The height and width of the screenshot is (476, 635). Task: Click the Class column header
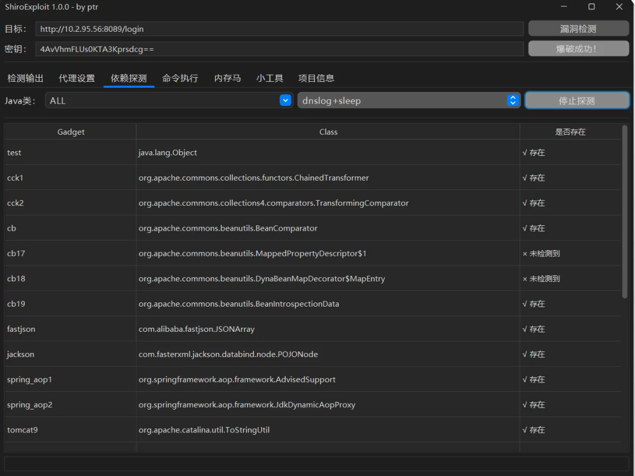tap(328, 132)
